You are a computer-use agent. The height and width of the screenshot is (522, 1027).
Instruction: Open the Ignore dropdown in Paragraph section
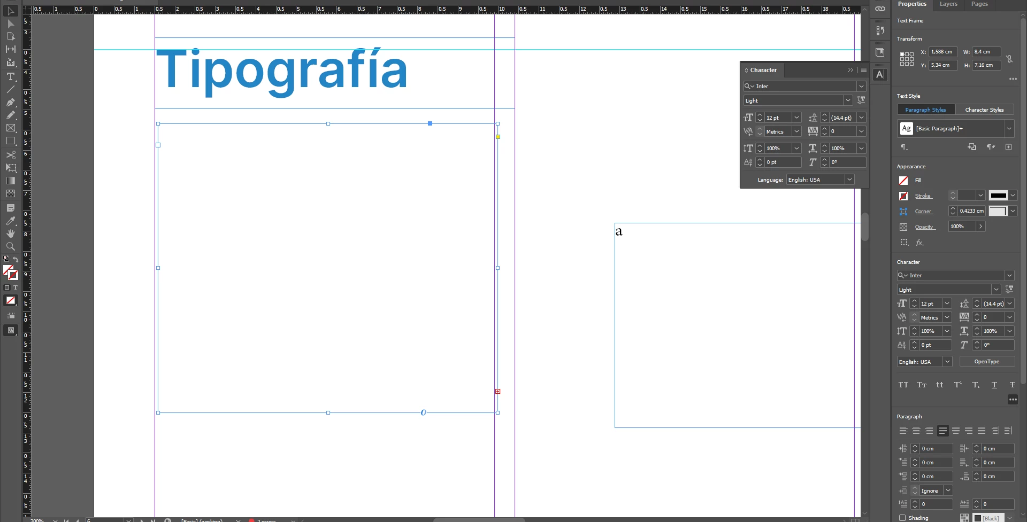948,490
